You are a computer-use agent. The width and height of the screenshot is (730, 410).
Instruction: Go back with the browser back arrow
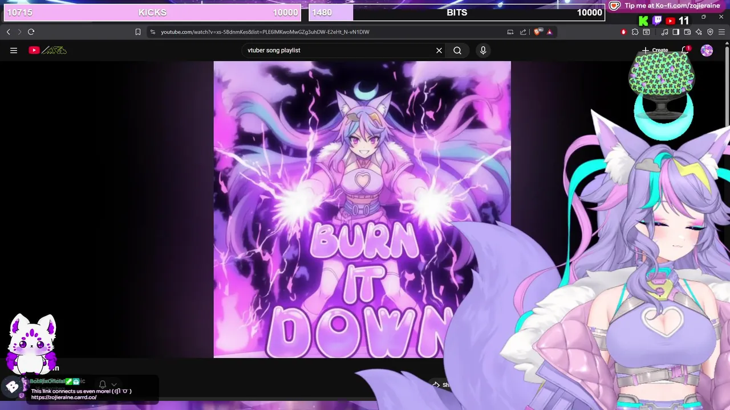pos(8,32)
